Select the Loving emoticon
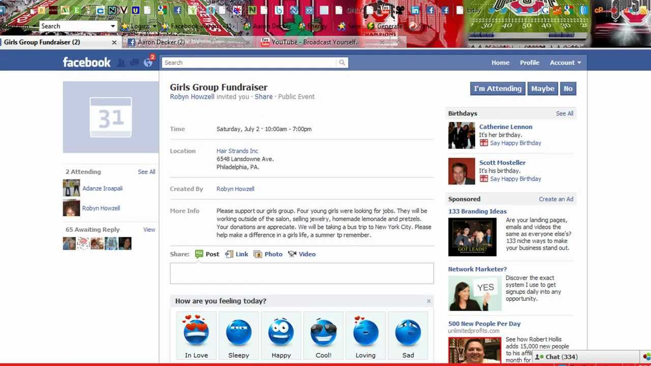Screen dimensions: 651x366 (366, 336)
